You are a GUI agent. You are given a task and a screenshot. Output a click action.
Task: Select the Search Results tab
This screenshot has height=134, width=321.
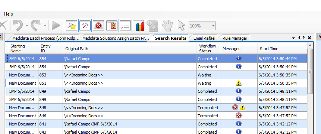(x=170, y=38)
